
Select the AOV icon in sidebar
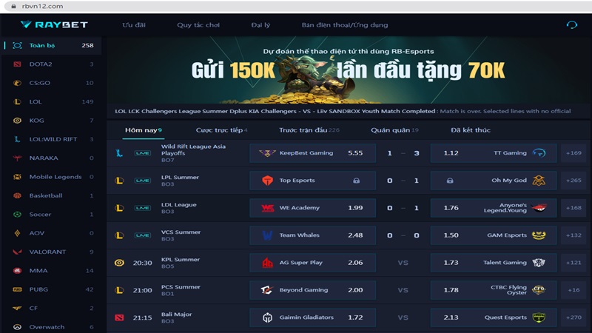[x=17, y=233]
